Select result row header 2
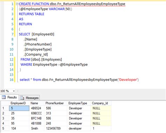This screenshot has width=166, height=133. click(5, 113)
